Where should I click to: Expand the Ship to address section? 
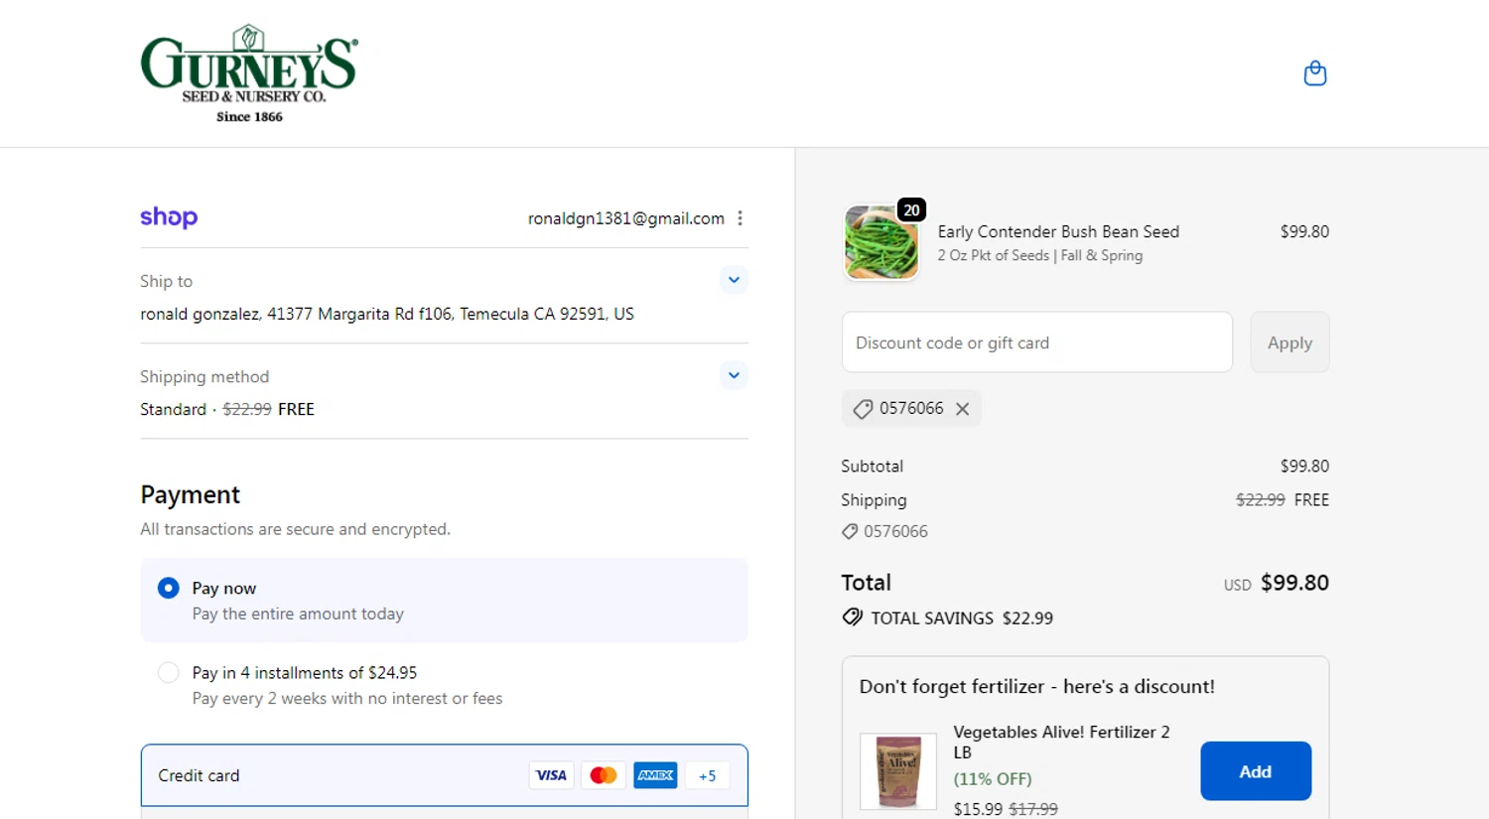pos(734,280)
